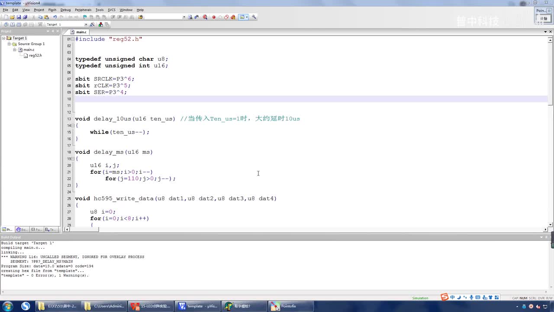Collapse the Target 1 tree node
Image resolution: width=554 pixels, height=312 pixels.
3,38
